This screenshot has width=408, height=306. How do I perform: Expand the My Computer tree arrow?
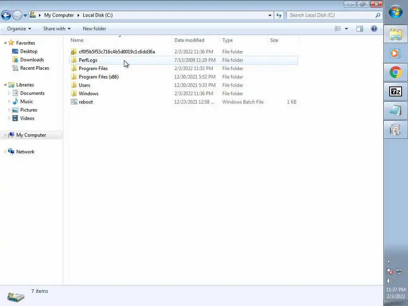tap(5, 135)
